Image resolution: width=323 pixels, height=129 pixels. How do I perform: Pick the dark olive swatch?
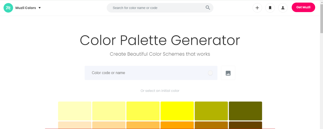(245, 111)
